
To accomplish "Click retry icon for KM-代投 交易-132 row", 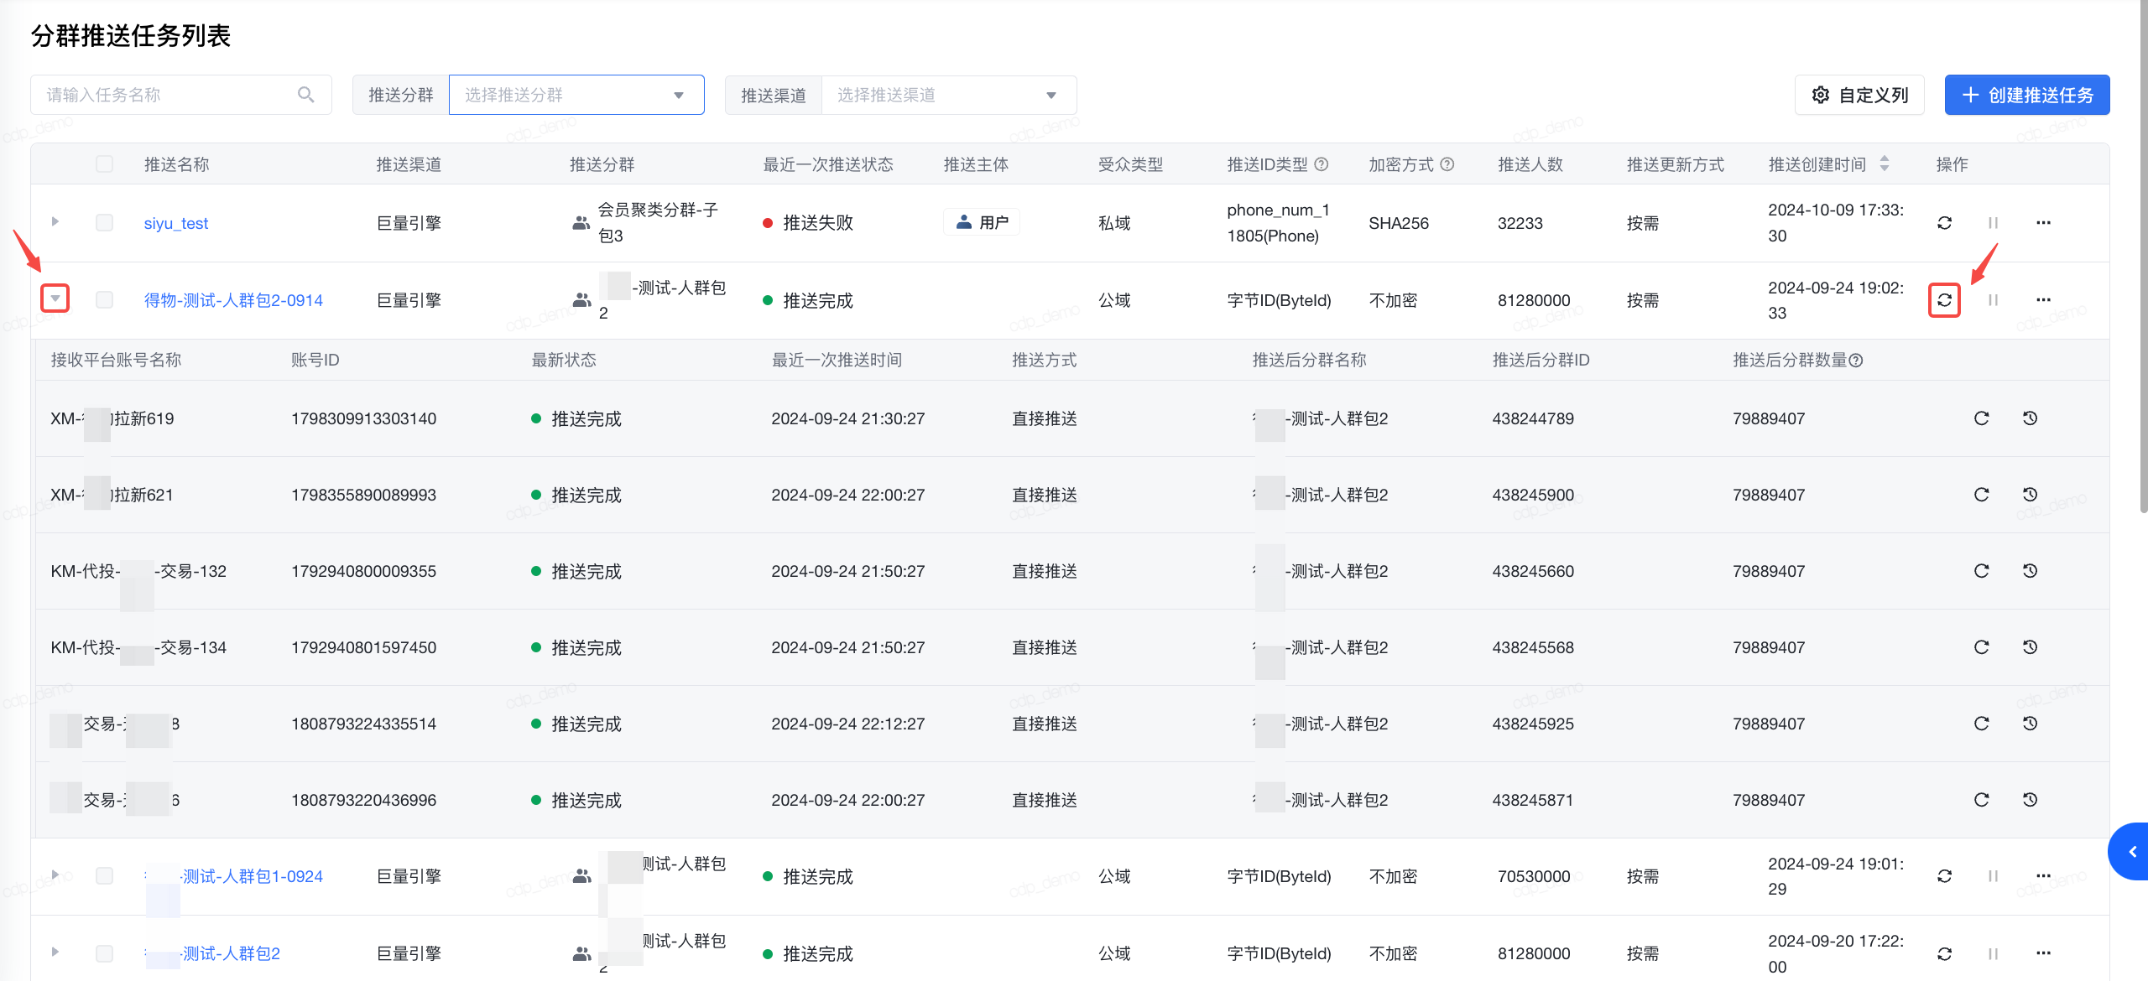I will coord(1981,571).
